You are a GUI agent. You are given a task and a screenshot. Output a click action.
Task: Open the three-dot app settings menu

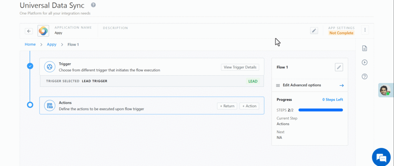365,30
